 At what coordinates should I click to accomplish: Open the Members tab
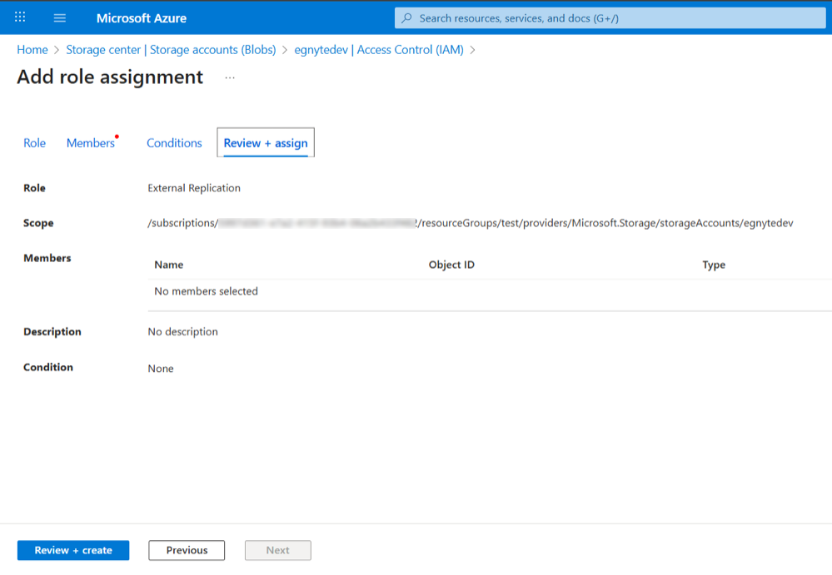pos(90,142)
